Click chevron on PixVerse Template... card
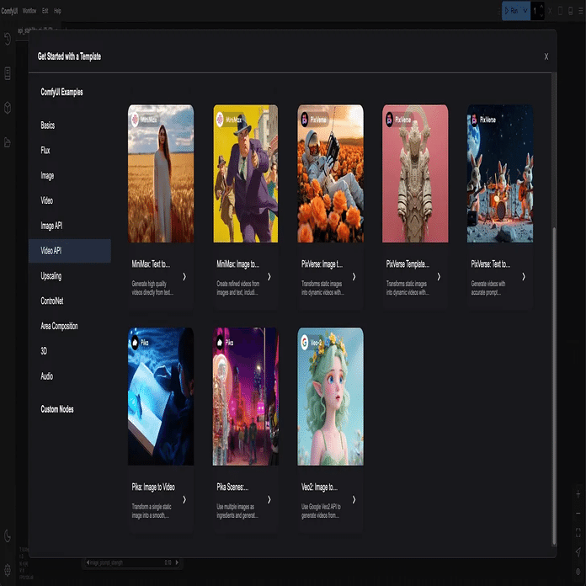Image resolution: width=586 pixels, height=586 pixels. [439, 276]
